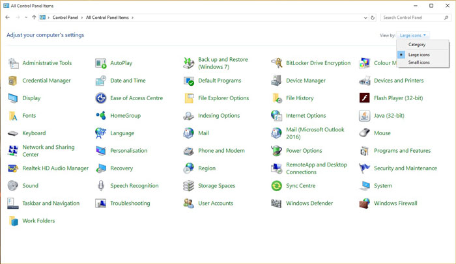Expand chevron after Control Panel breadcrumb
The height and width of the screenshot is (264, 456).
(x=82, y=18)
